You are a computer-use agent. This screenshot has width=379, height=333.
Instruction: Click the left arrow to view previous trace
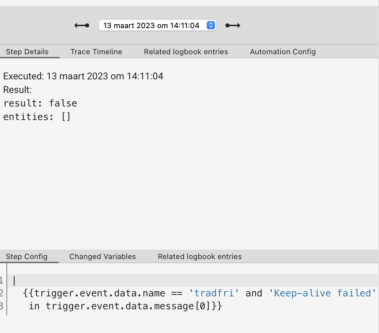click(x=81, y=25)
